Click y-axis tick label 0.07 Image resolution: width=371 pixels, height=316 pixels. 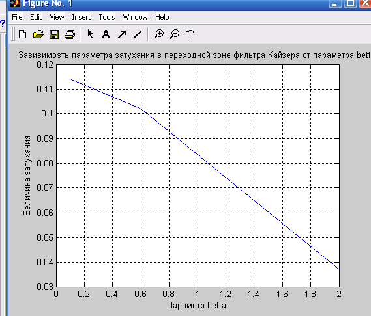(45, 188)
